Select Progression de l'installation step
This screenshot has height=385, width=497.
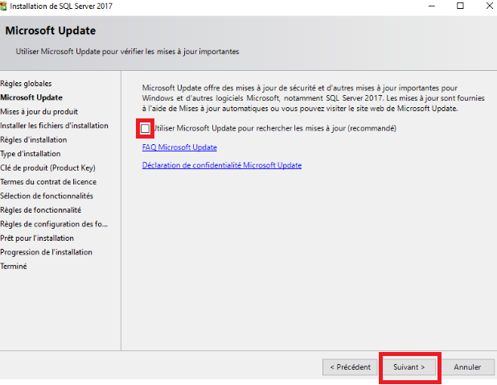coord(47,252)
